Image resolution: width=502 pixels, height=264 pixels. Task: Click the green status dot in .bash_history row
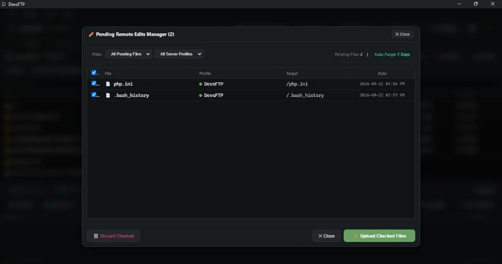(x=201, y=96)
